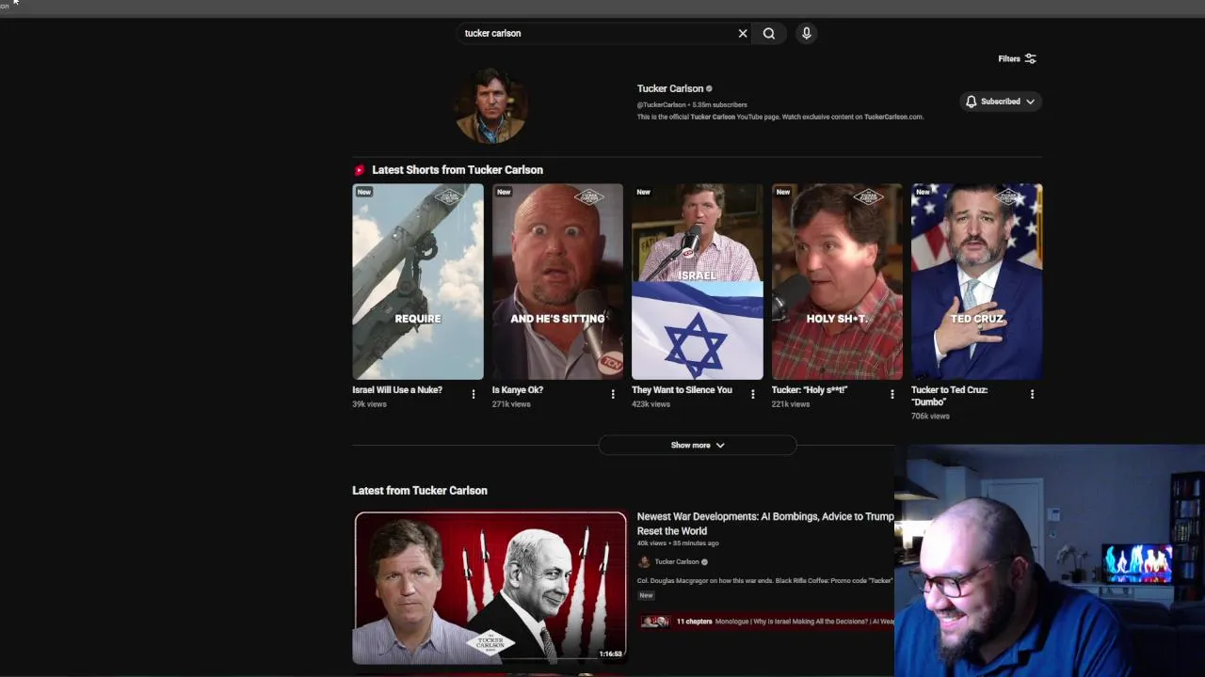Start voice search with the microphone icon
This screenshot has height=677, width=1205.
(x=806, y=33)
